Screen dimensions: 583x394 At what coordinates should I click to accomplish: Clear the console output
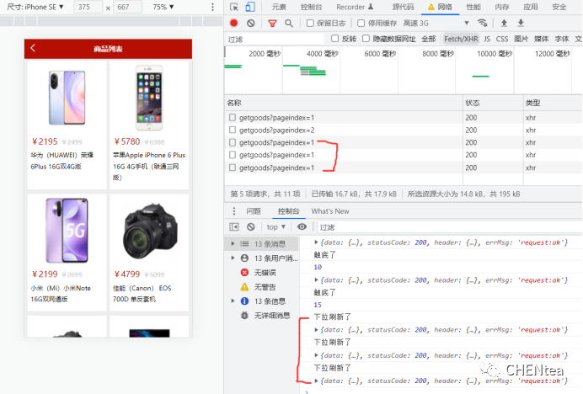251,226
